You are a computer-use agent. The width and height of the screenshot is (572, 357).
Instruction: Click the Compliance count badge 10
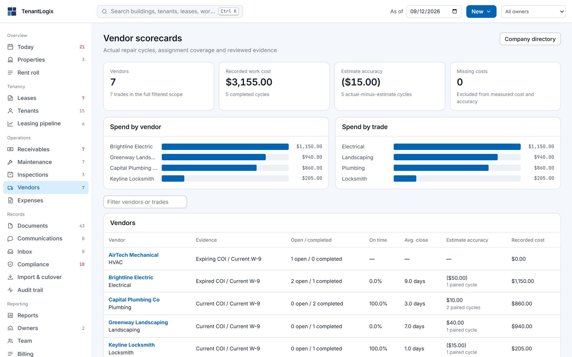(x=82, y=264)
